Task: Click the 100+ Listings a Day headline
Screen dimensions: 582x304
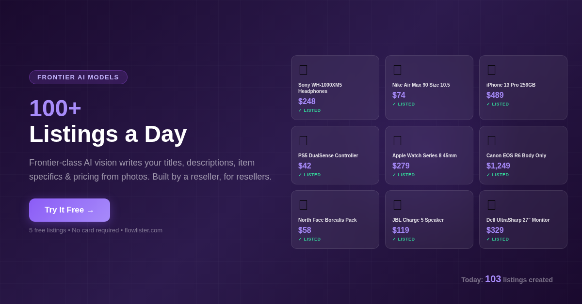Action: tap(108, 121)
